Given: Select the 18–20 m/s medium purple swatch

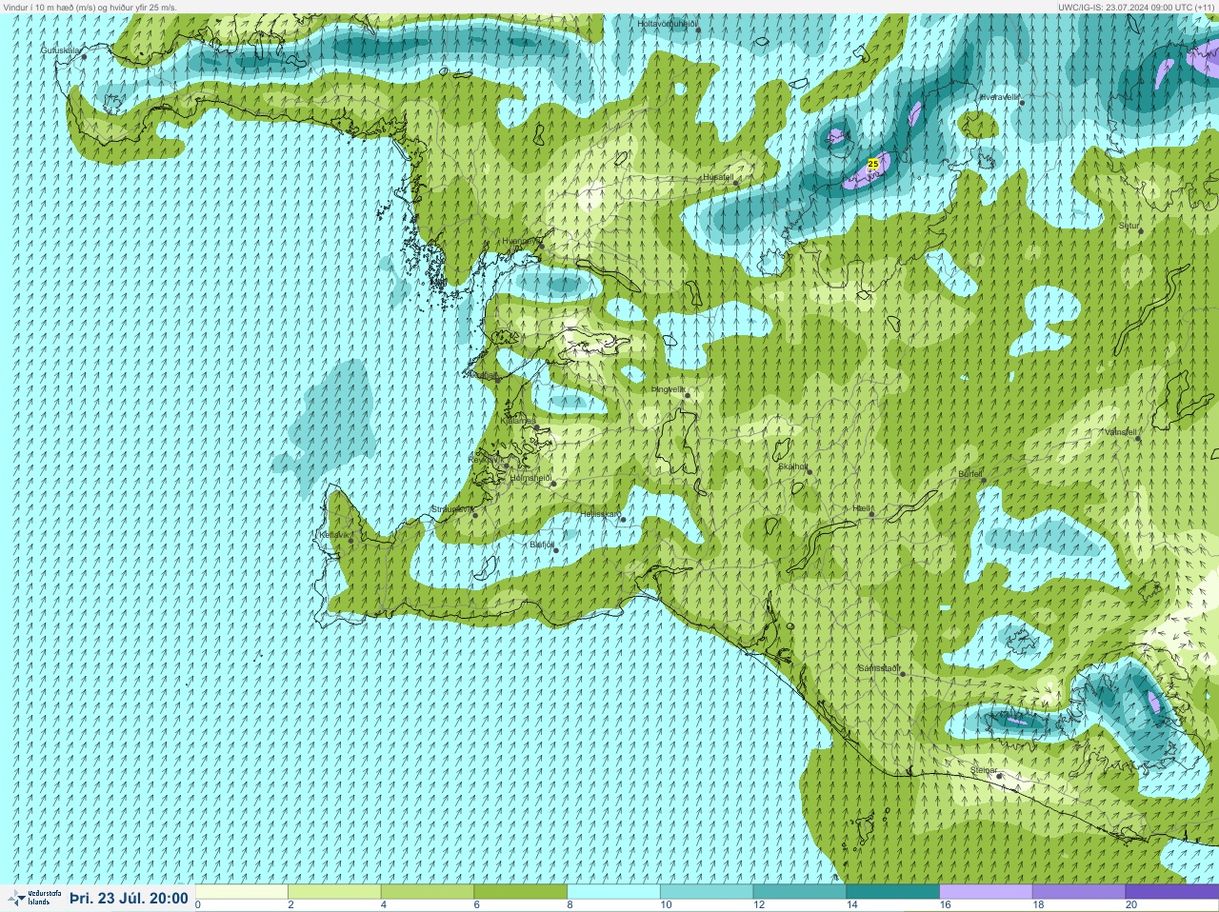Looking at the screenshot, I should (x=1079, y=892).
